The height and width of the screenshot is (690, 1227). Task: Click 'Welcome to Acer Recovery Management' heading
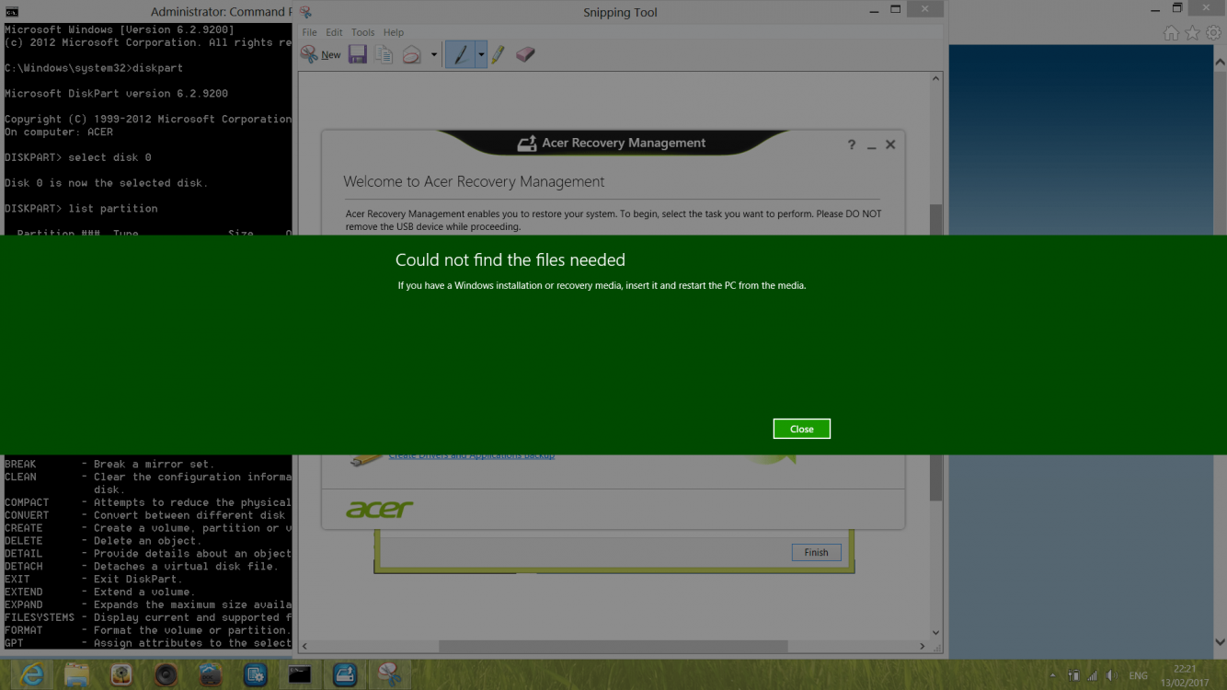[474, 181]
